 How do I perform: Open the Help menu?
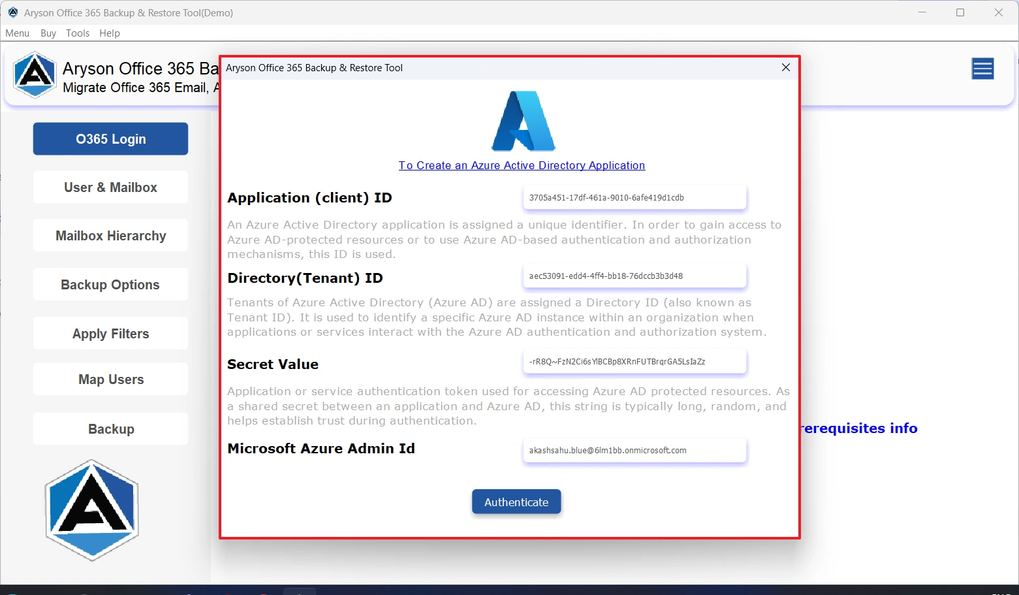click(x=110, y=33)
